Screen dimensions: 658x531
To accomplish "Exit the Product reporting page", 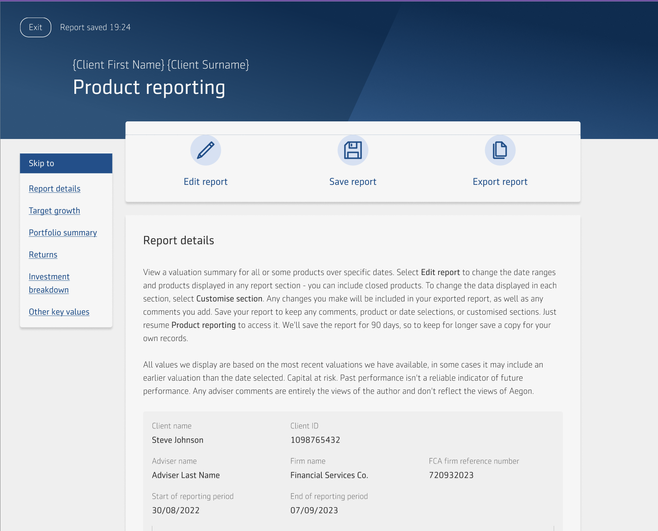I will point(36,27).
